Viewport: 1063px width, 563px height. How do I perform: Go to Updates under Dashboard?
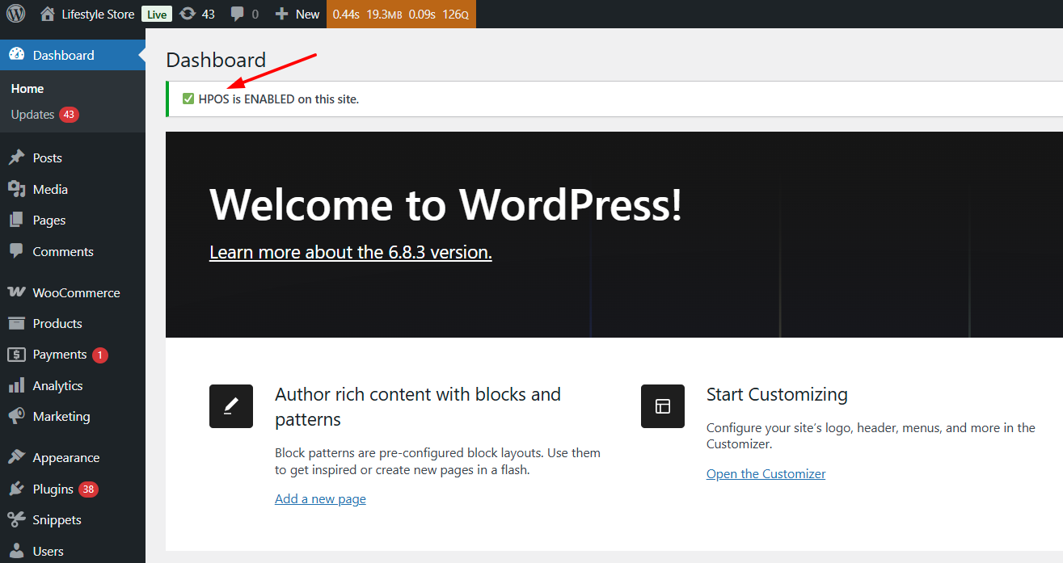32,115
